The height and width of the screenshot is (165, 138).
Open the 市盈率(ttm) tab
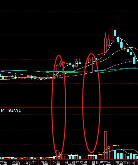[125, 162]
